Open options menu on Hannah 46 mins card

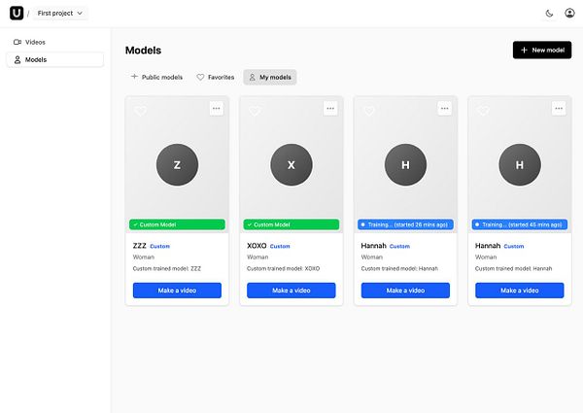[559, 109]
